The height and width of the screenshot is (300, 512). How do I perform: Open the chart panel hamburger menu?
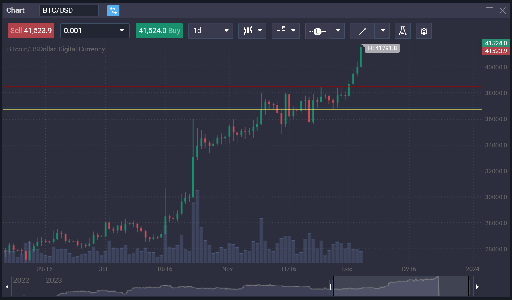tap(490, 10)
